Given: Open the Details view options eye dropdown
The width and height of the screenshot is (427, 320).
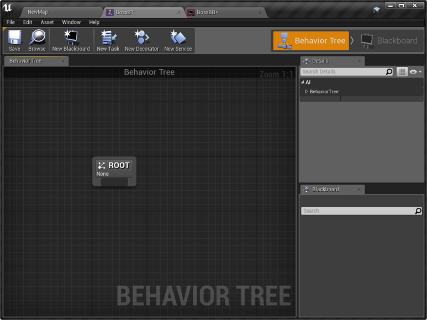Looking at the screenshot, I should click(x=415, y=72).
